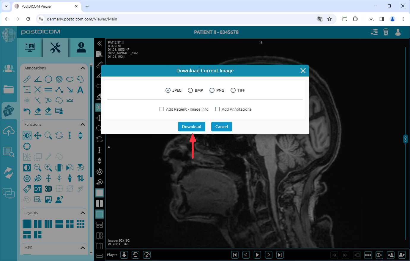
Task: Select the angle measurement tool
Action: [x=37, y=79]
